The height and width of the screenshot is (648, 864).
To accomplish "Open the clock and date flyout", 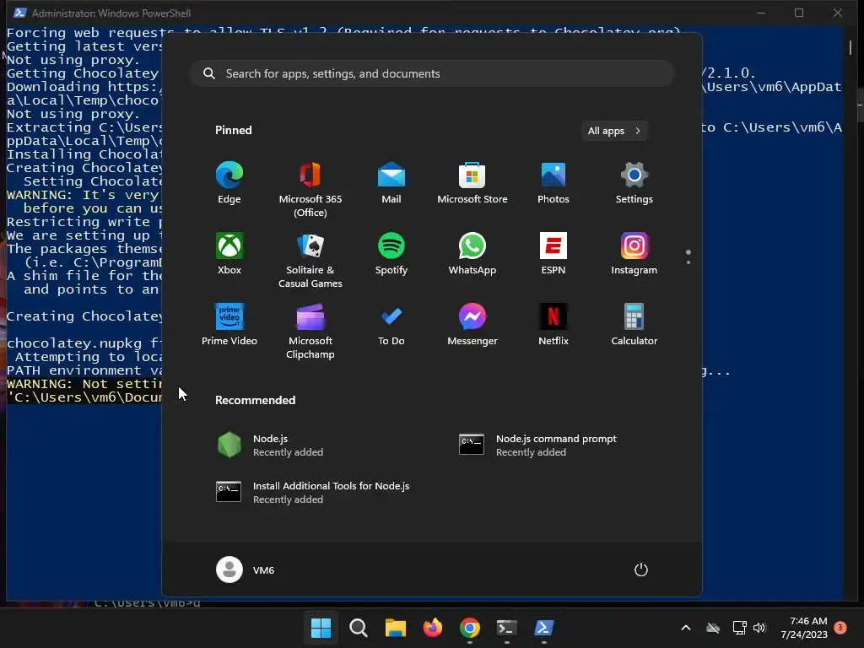I will pyautogui.click(x=804, y=628).
